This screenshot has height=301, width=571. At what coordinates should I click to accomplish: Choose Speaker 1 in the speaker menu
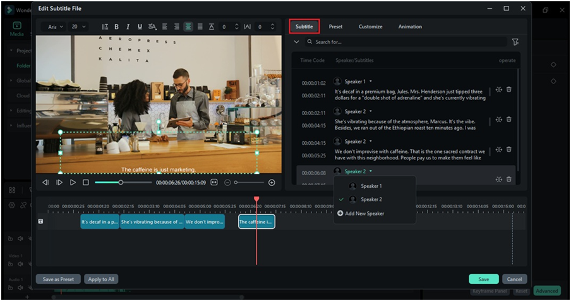pos(375,186)
